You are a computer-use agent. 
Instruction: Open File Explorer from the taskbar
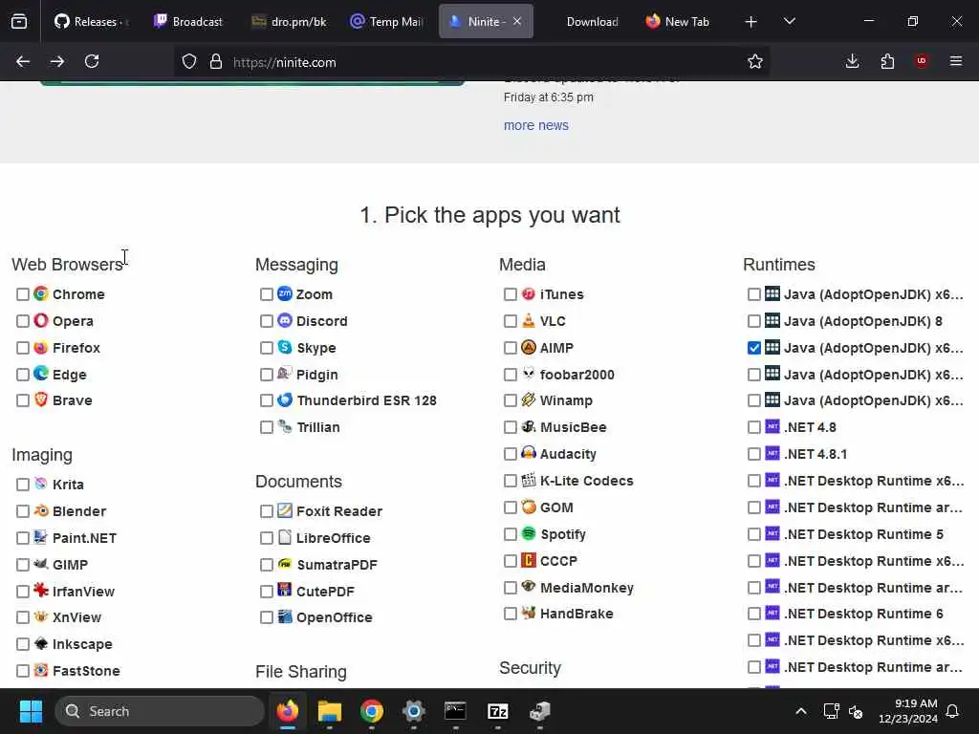tap(330, 711)
